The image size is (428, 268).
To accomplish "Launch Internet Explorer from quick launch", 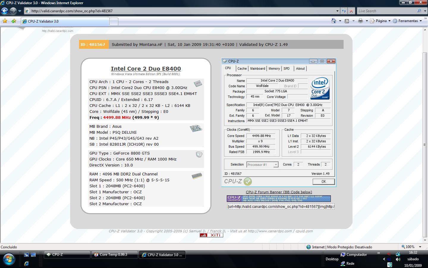I will pyautogui.click(x=26, y=263).
